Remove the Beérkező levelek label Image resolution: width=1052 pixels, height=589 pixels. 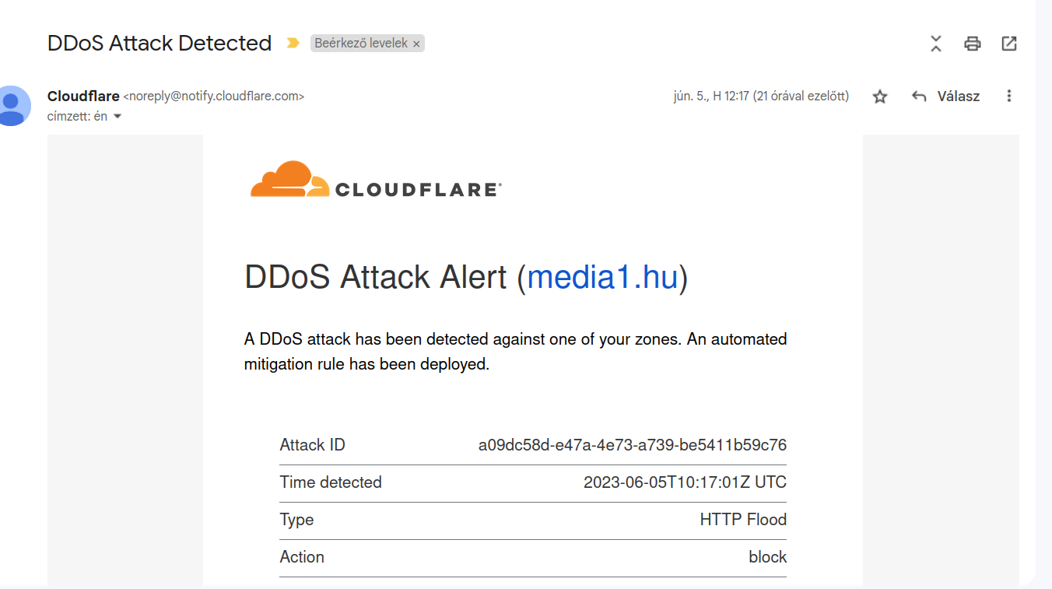pyautogui.click(x=416, y=44)
